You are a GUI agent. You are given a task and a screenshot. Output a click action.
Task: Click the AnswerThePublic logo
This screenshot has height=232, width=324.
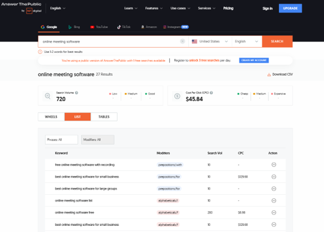tap(21, 4)
